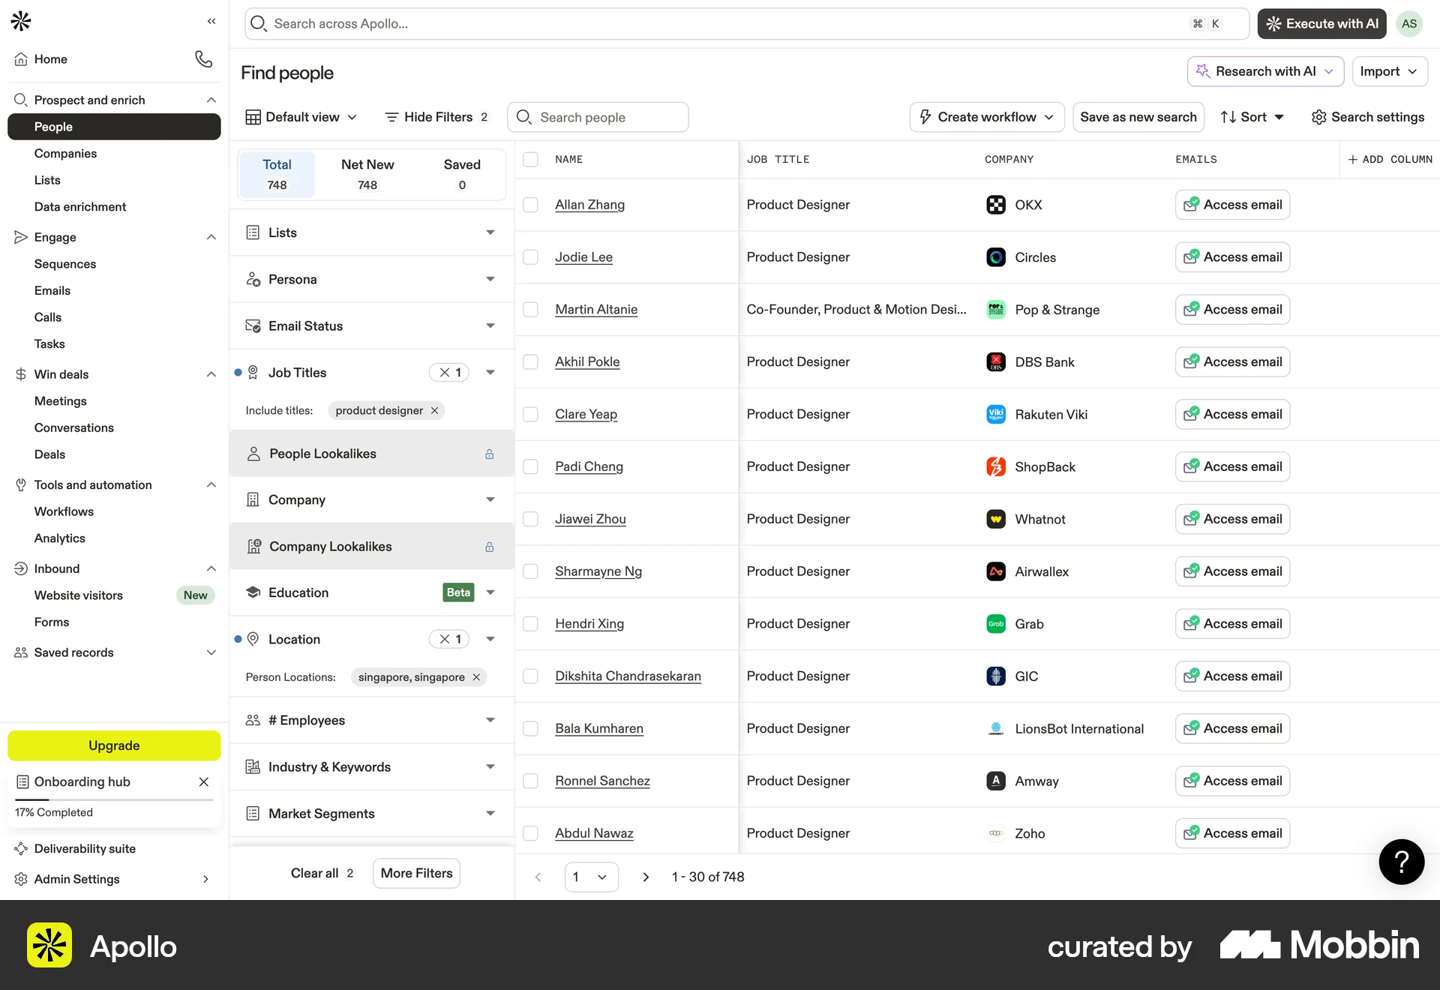Viewport: 1440px width, 990px height.
Task: Tick the checkbox beside Hendri Xing
Action: (531, 623)
